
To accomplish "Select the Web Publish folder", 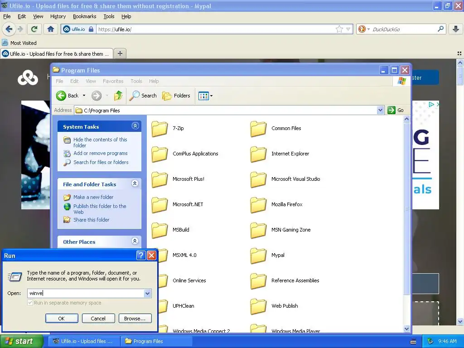I will coord(274,306).
